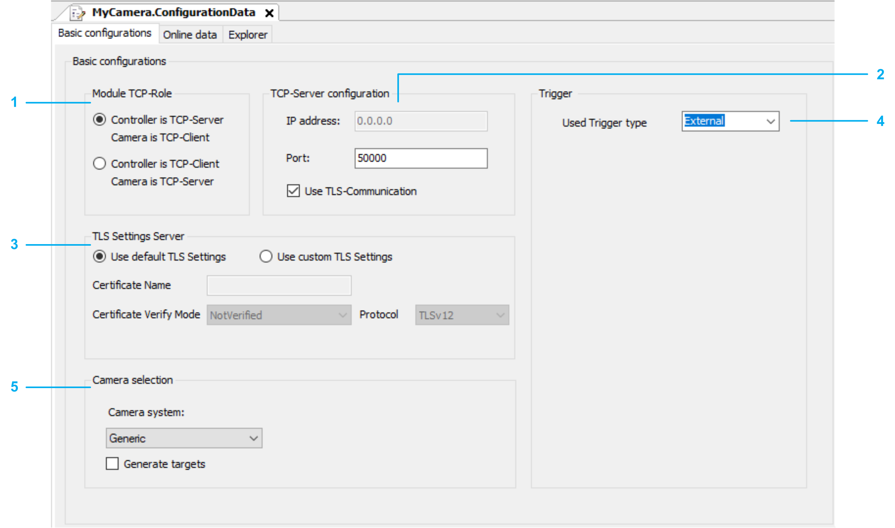
Task: Choose Use default TLS Settings option
Action: pyautogui.click(x=99, y=257)
